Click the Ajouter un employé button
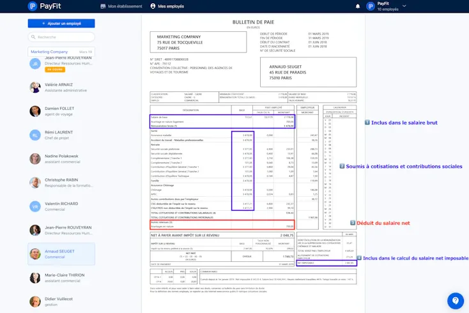469x313 pixels. coord(61,24)
